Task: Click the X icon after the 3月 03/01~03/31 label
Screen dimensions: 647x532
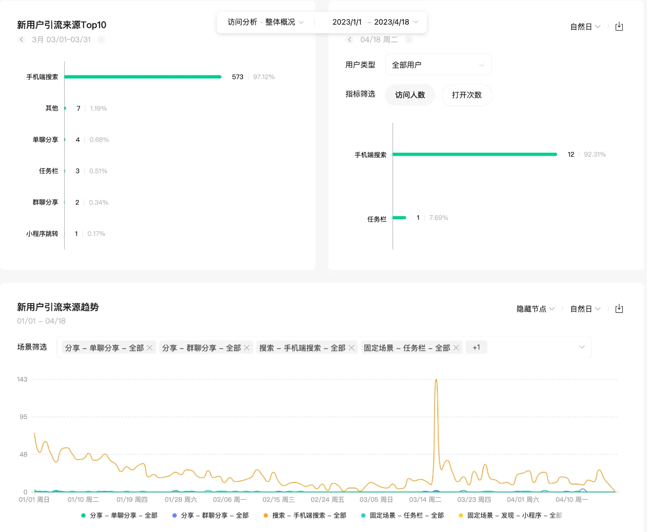Action: click(101, 39)
